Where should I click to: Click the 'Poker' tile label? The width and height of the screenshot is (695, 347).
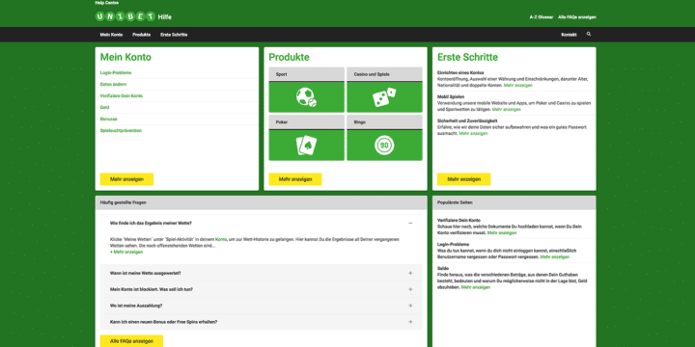point(282,122)
